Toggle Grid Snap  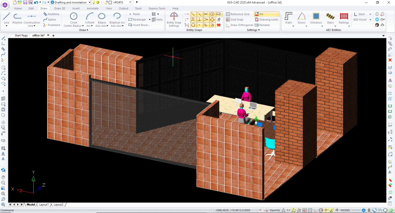(235, 19)
